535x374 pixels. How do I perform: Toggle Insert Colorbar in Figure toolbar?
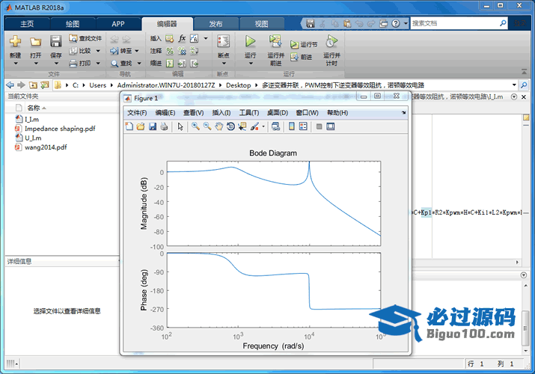tap(291, 126)
